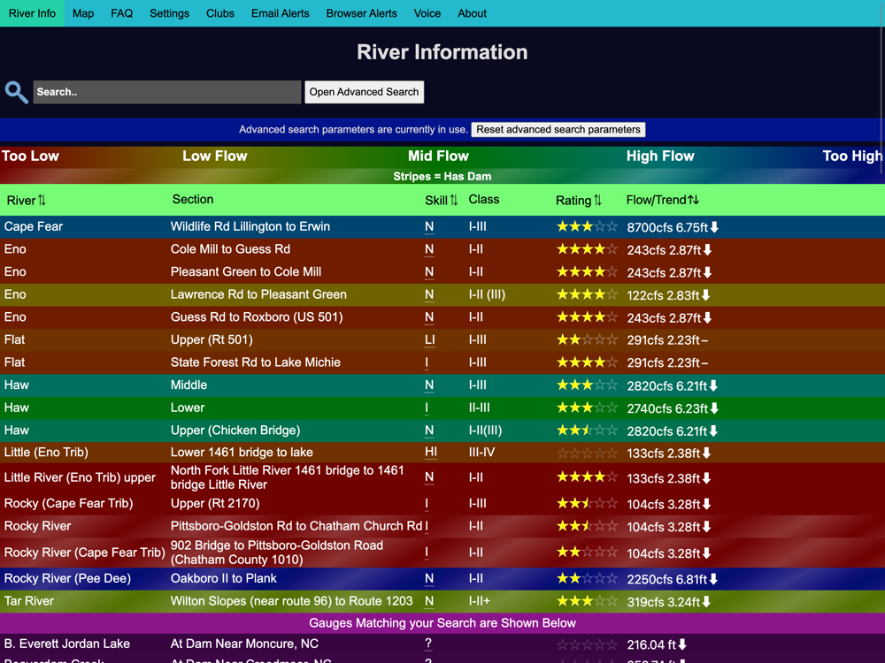Expand Eno Guess Rd to Roxboro row

pyautogui.click(x=442, y=316)
